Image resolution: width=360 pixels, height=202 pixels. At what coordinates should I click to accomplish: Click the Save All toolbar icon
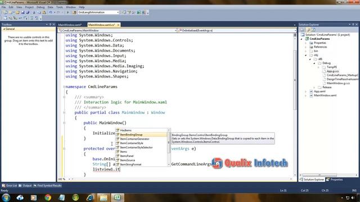tap(28, 12)
